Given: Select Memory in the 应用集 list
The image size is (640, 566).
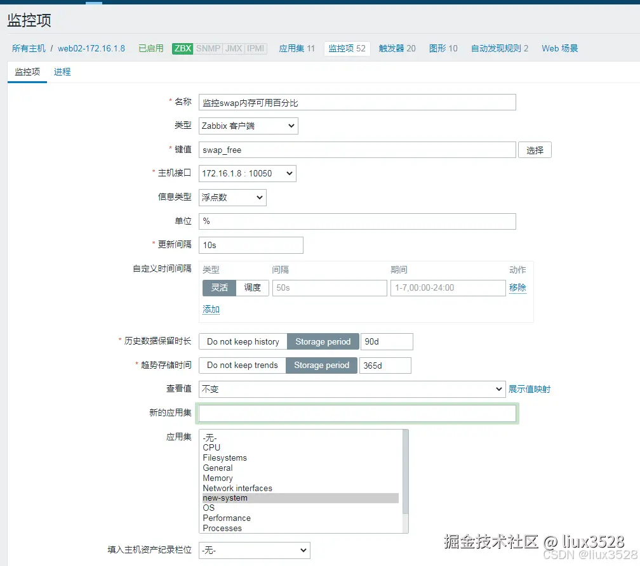Looking at the screenshot, I should (x=300, y=478).
